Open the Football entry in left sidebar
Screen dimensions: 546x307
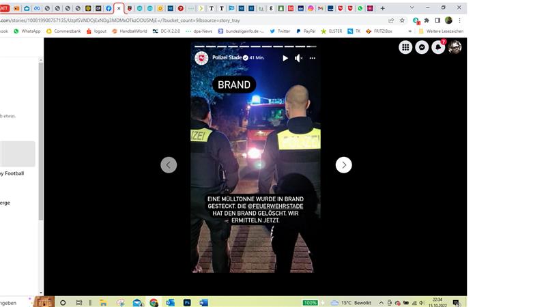pos(12,173)
